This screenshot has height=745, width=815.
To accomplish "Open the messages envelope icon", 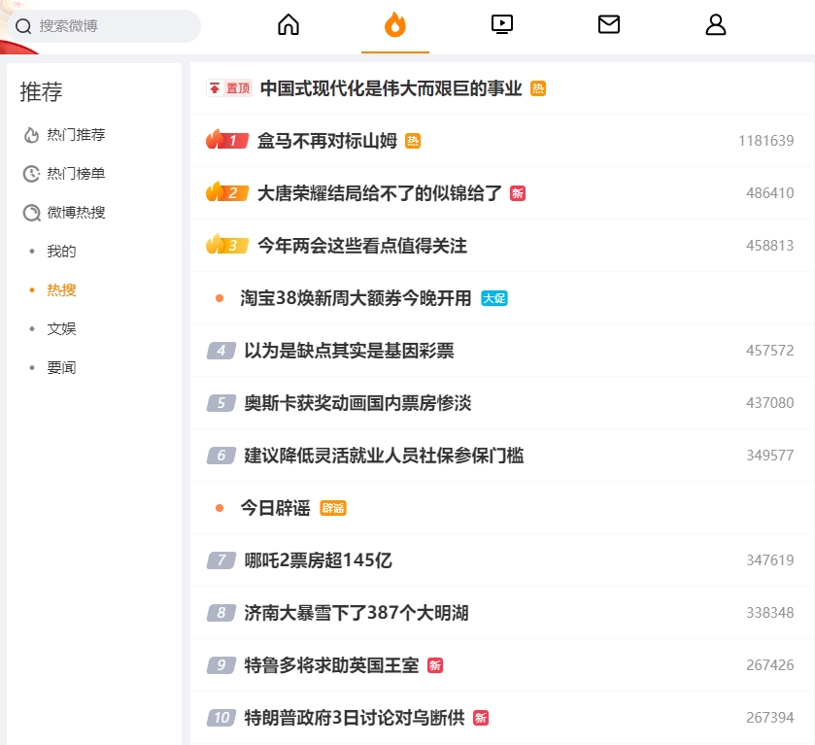I will click(x=609, y=24).
